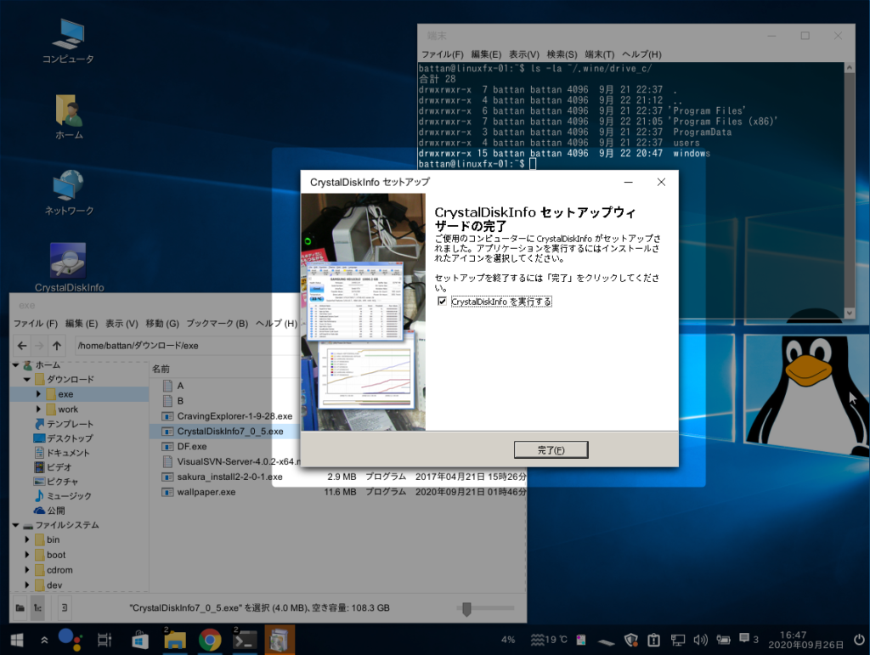Open the terminal ヘルプ(H) menu
870x655 pixels.
click(641, 54)
